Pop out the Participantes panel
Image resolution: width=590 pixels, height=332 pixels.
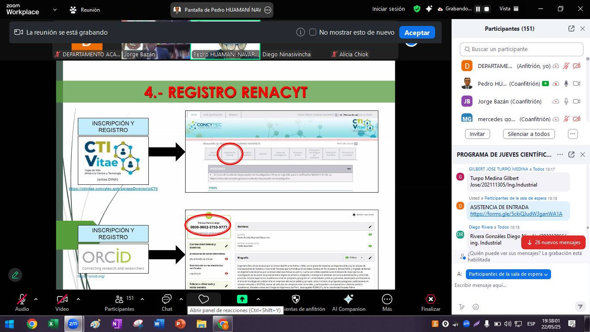(x=571, y=29)
